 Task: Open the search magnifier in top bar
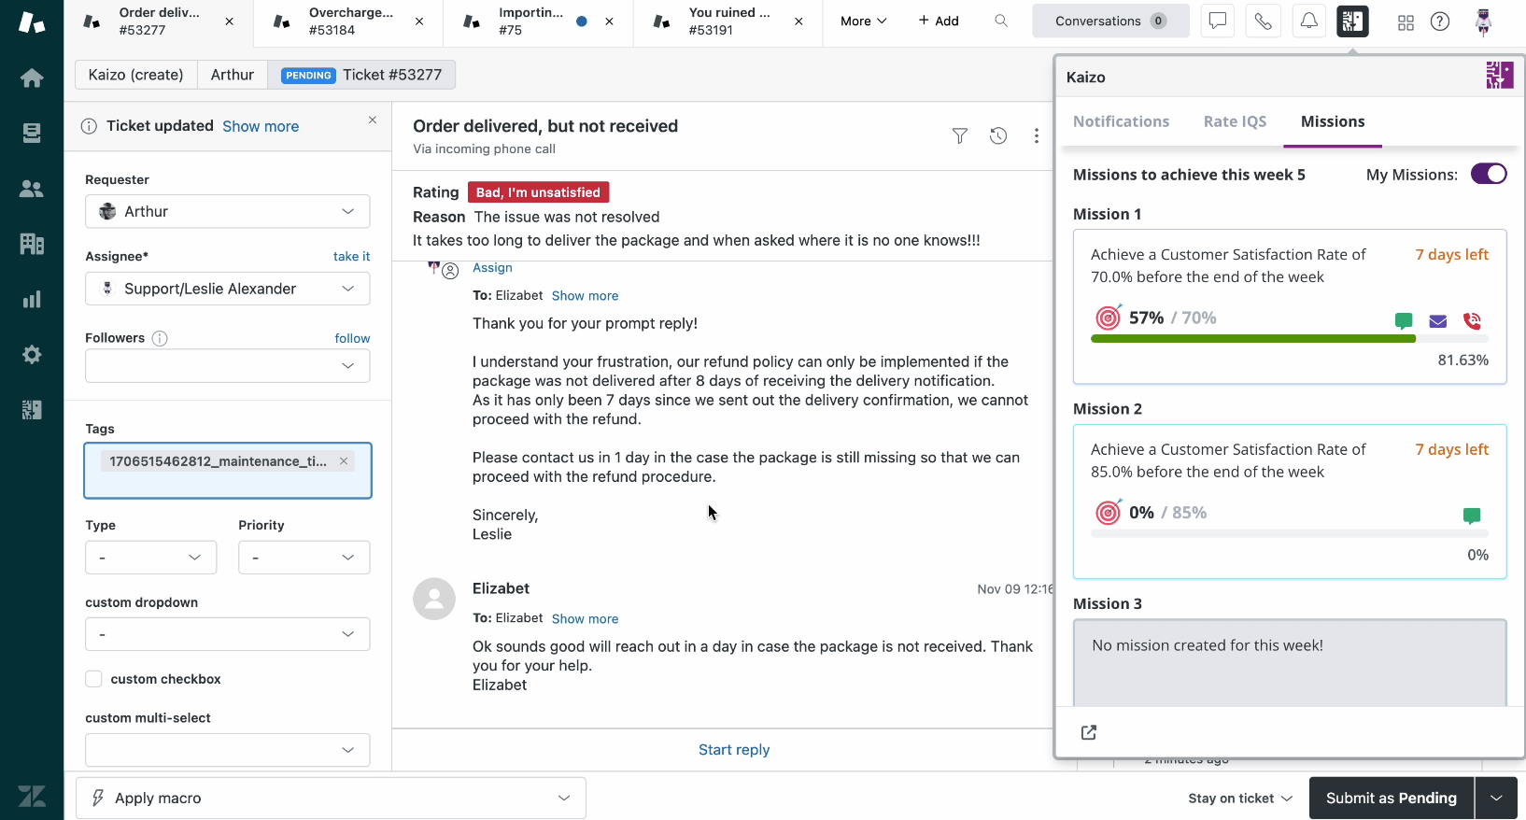pyautogui.click(x=1001, y=21)
